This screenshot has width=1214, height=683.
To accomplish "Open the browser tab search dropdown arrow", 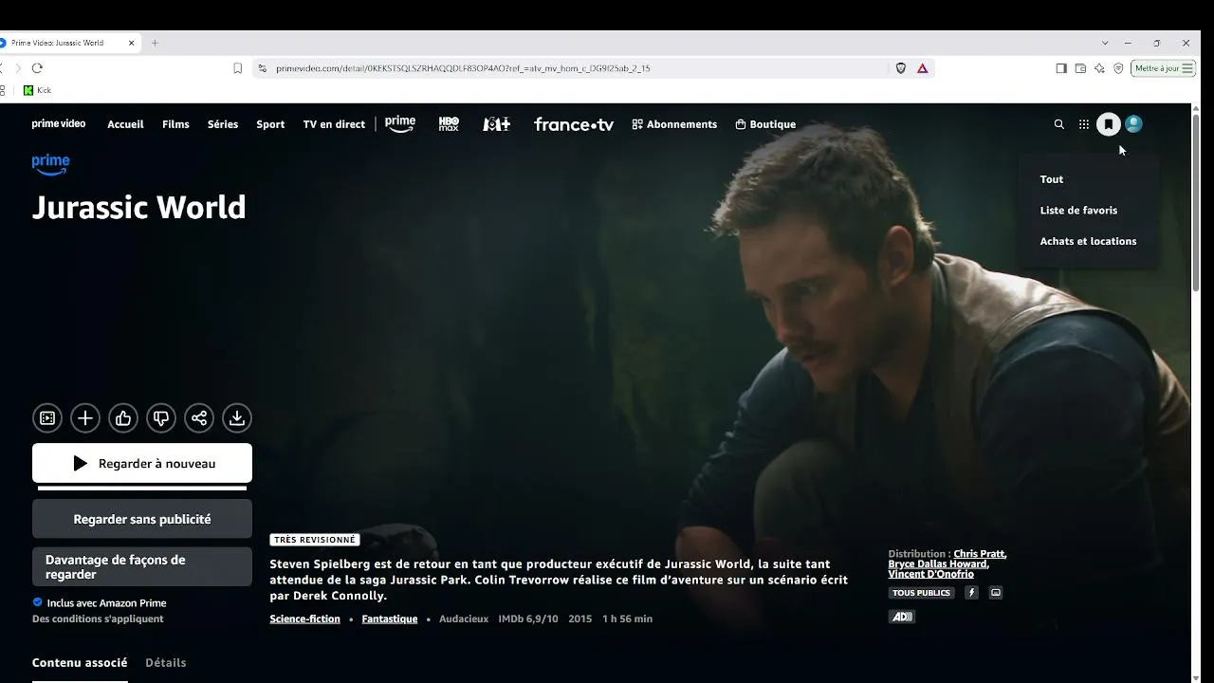I will (1105, 43).
